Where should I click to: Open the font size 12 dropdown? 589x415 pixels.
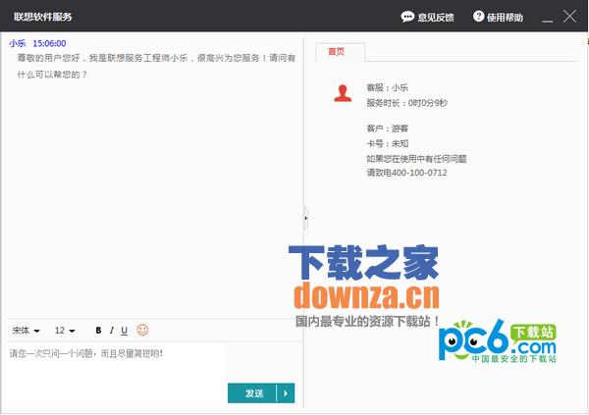click(x=65, y=331)
